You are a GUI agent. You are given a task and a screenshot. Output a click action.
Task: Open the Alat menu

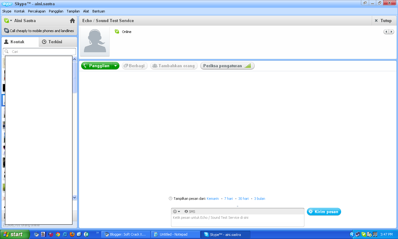(86, 11)
